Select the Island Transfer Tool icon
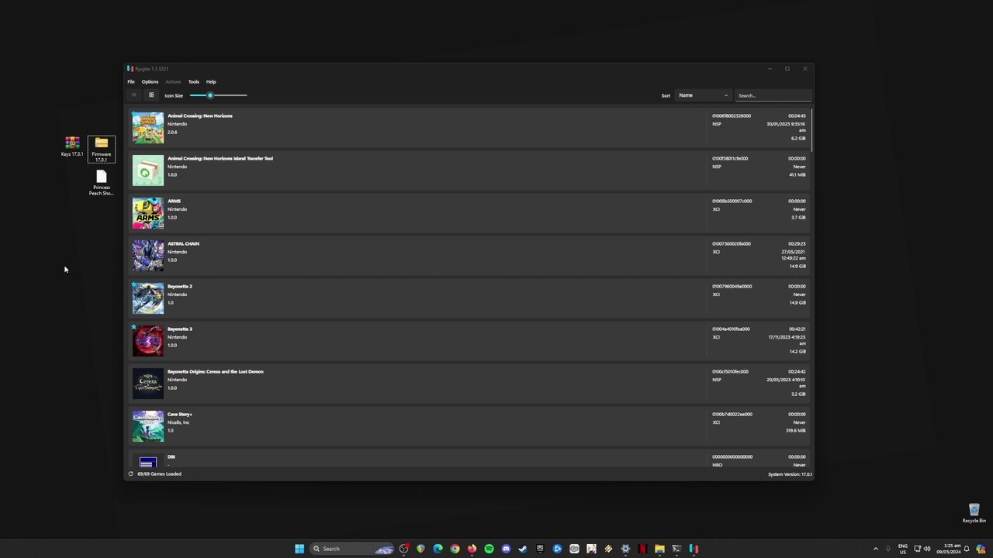This screenshot has height=558, width=993. click(x=147, y=170)
